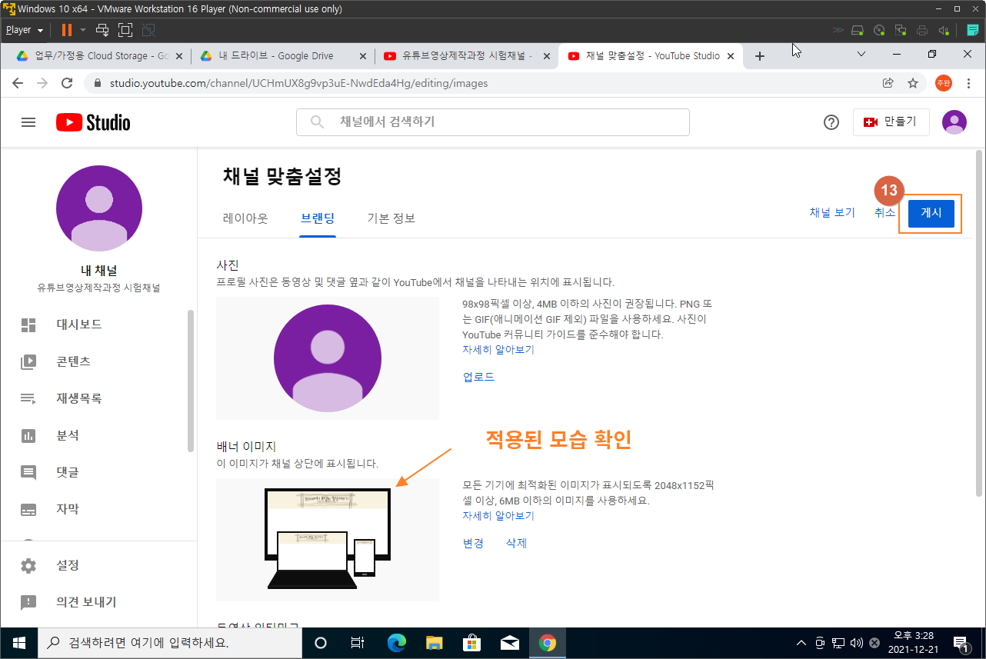Open File Explorer from taskbar

click(x=435, y=643)
